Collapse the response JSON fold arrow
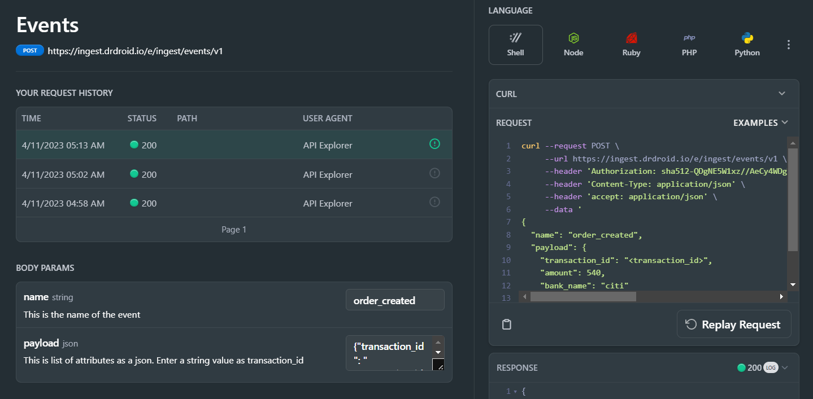The image size is (813, 399). 515,391
